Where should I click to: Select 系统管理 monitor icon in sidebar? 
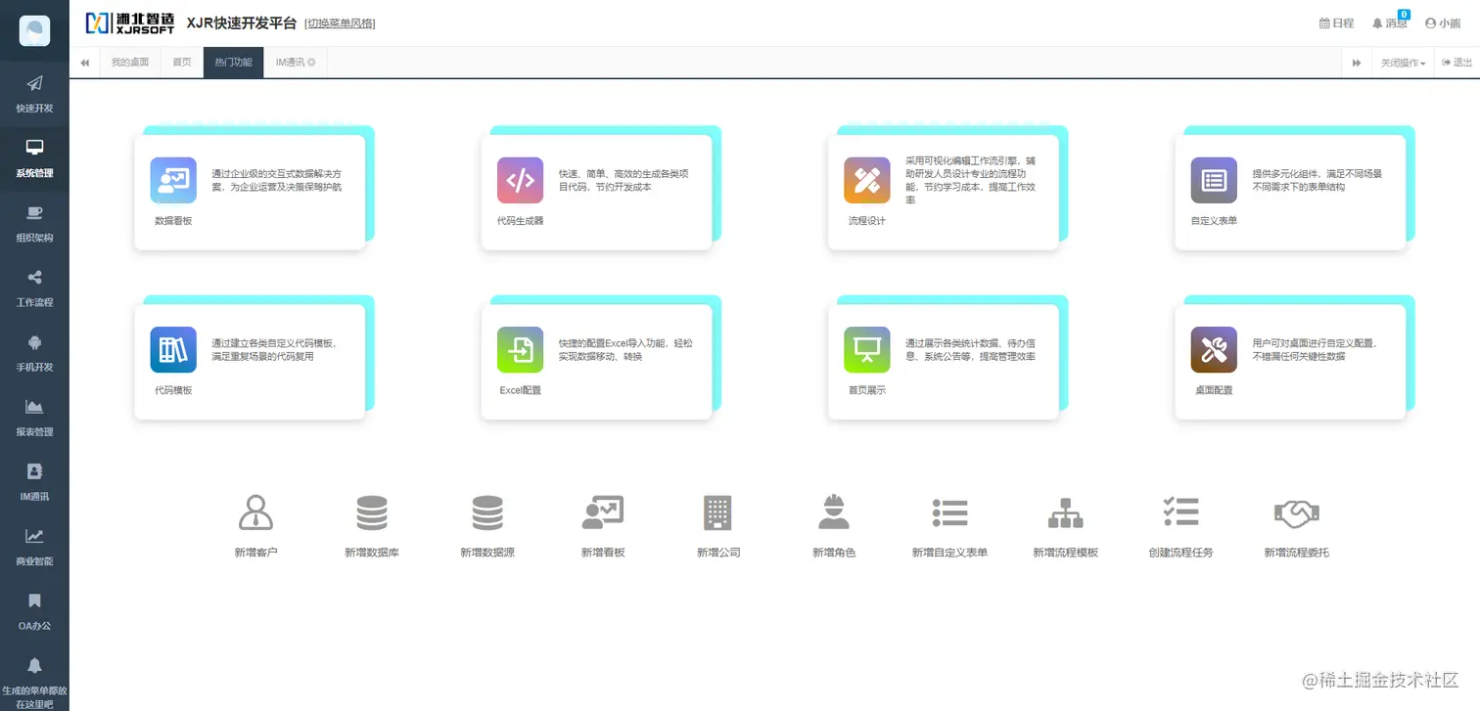coord(34,147)
